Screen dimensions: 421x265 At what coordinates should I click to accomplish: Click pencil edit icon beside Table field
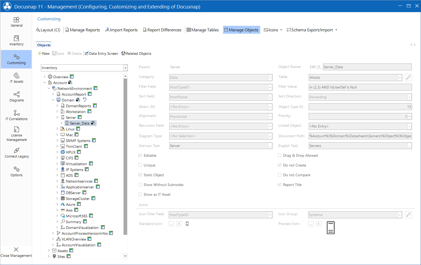point(408,77)
